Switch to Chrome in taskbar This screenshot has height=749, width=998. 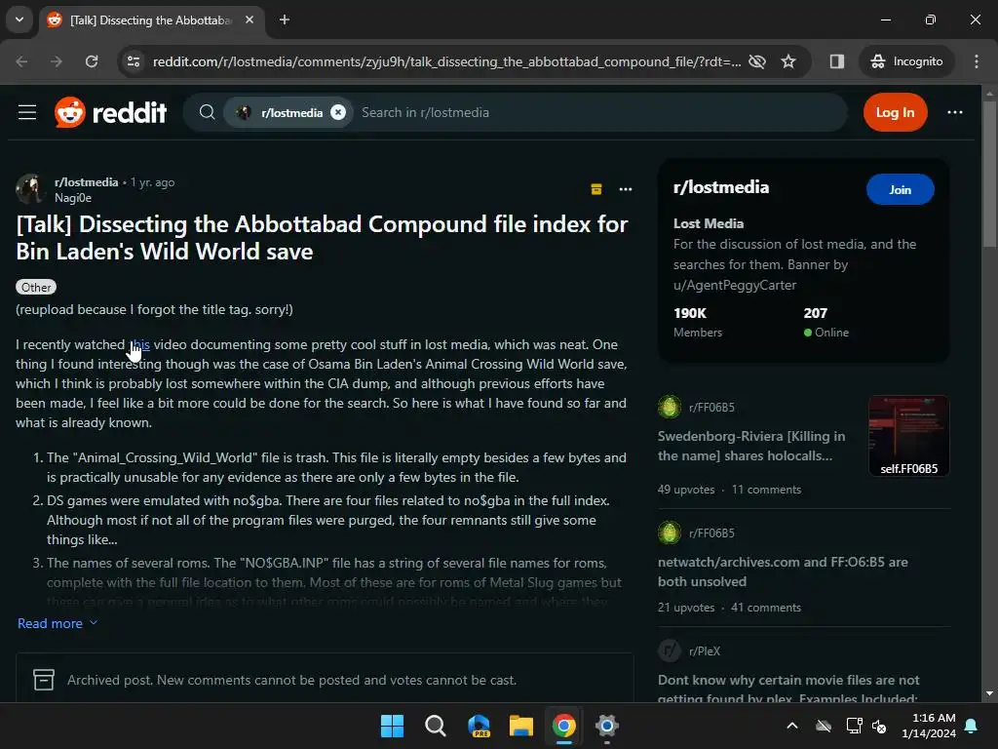[x=564, y=726]
